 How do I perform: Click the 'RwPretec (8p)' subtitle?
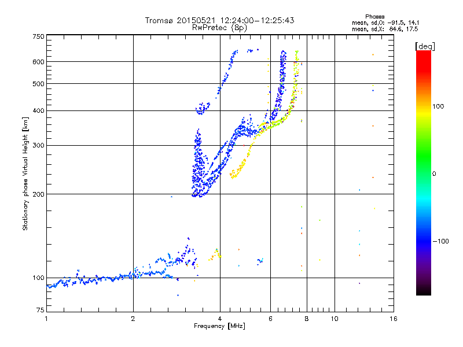coord(219,28)
